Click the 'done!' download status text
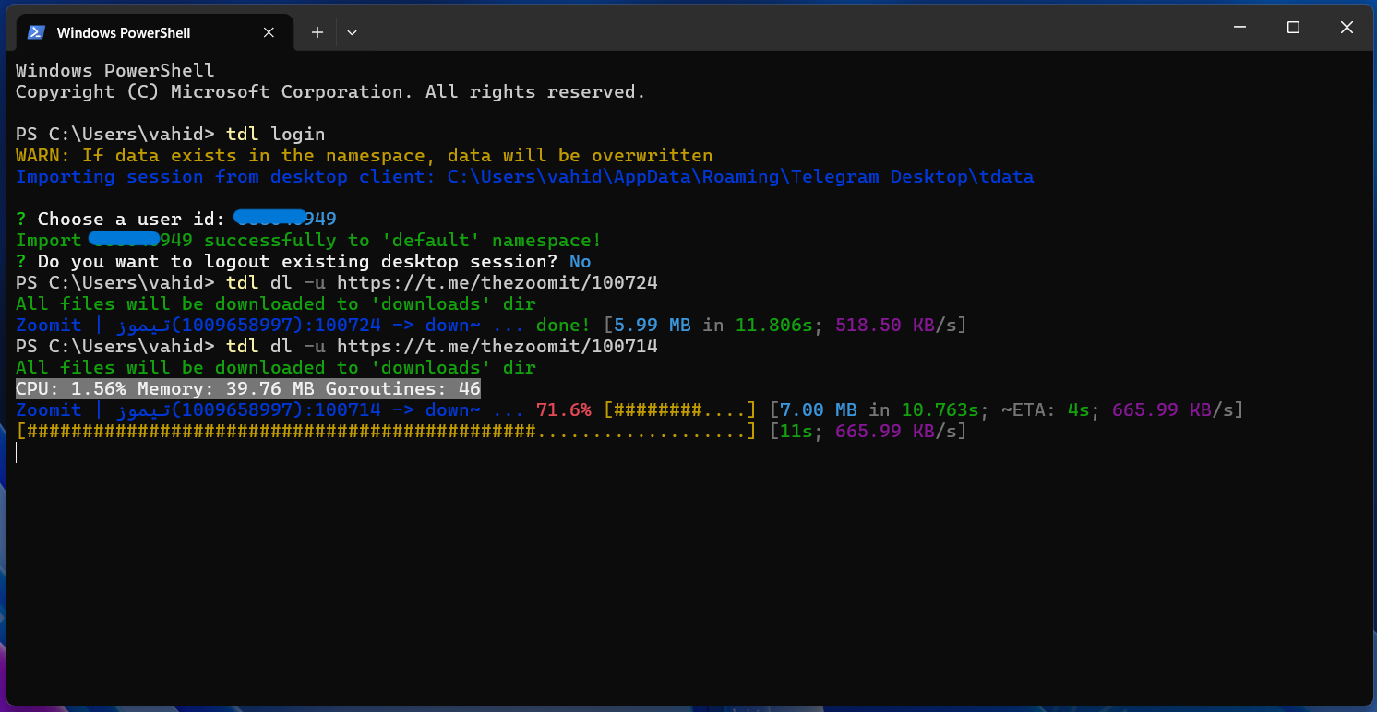 [563, 326]
